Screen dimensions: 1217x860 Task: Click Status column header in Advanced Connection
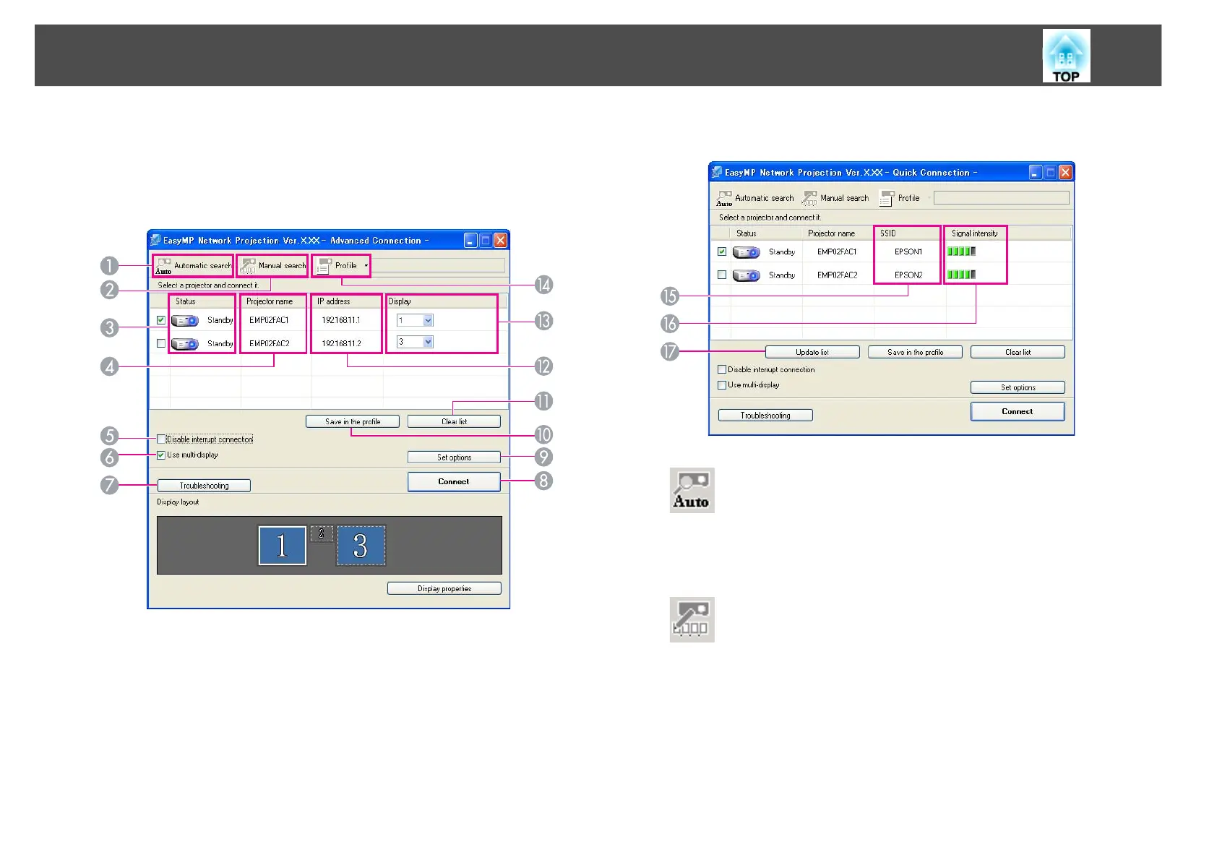(185, 301)
